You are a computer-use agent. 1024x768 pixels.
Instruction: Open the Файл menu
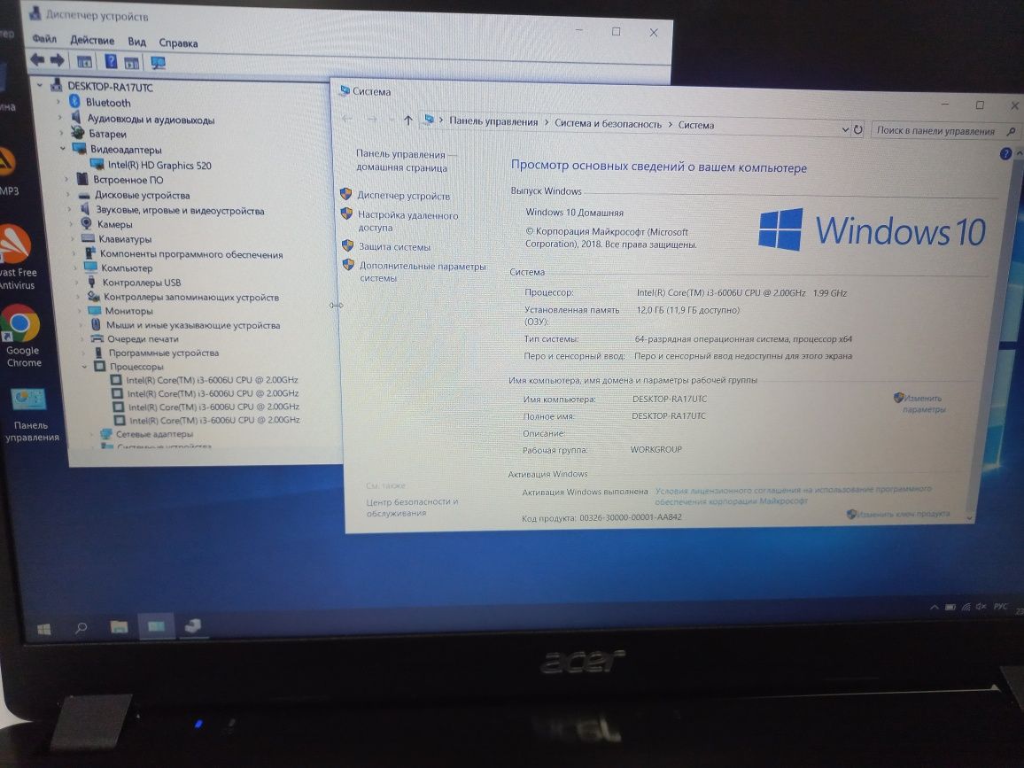click(x=44, y=38)
